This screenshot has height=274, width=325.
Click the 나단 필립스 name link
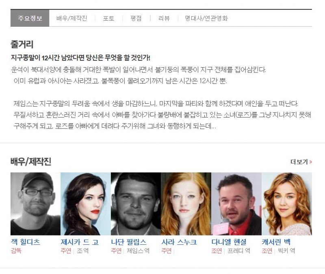129,242
